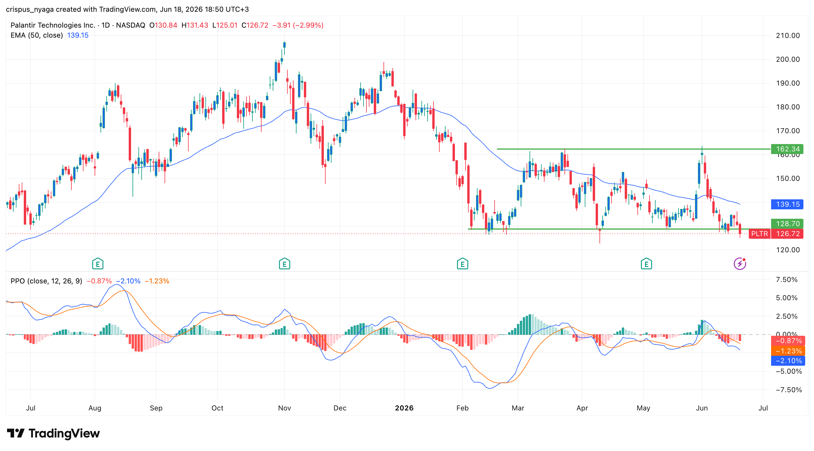
Task: Click the November earnings E marker
Action: (x=284, y=264)
